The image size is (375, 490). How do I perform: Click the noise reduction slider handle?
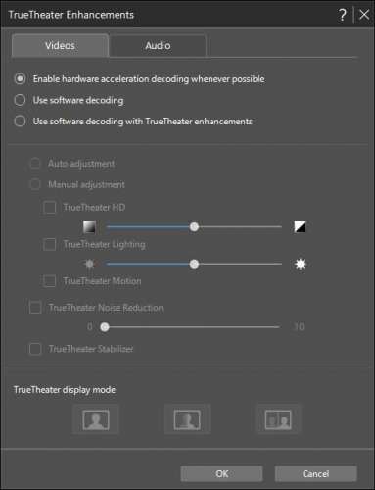pyautogui.click(x=105, y=327)
